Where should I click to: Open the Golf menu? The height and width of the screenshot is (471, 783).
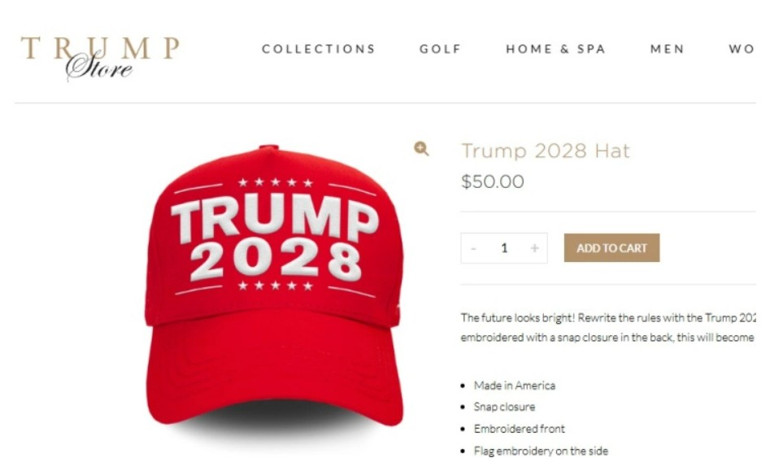[441, 49]
